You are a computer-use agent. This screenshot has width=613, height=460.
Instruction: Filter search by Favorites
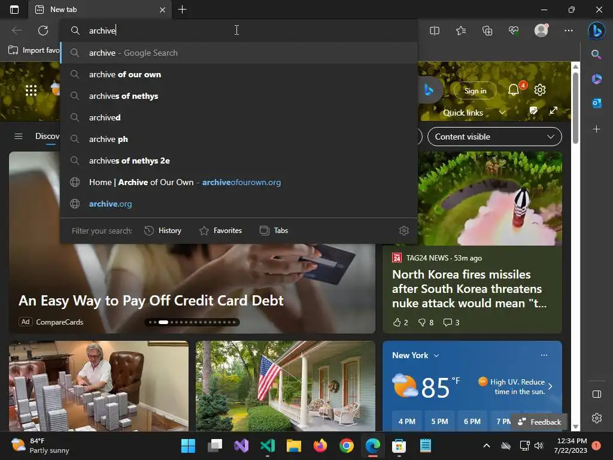[x=220, y=231]
